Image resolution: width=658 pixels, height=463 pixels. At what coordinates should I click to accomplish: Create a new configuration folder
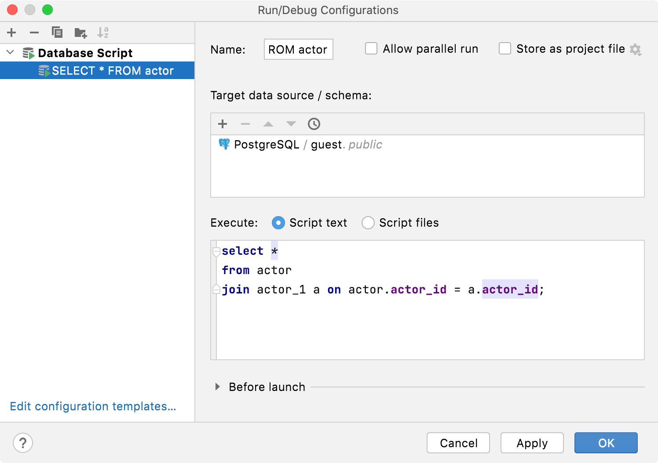coord(80,32)
